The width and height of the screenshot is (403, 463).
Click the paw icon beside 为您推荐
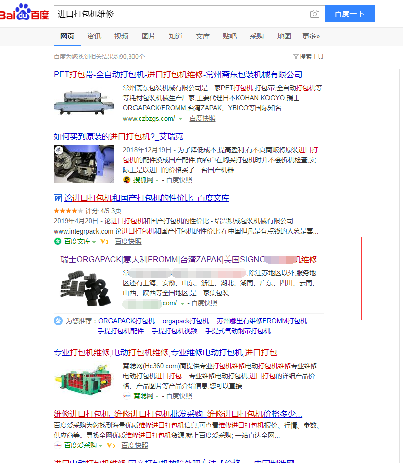tap(58, 321)
